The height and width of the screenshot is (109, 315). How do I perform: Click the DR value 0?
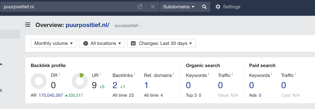(x=53, y=85)
